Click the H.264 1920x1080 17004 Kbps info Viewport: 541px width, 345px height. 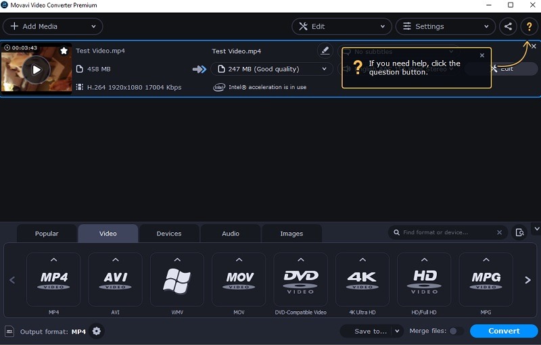pyautogui.click(x=134, y=88)
